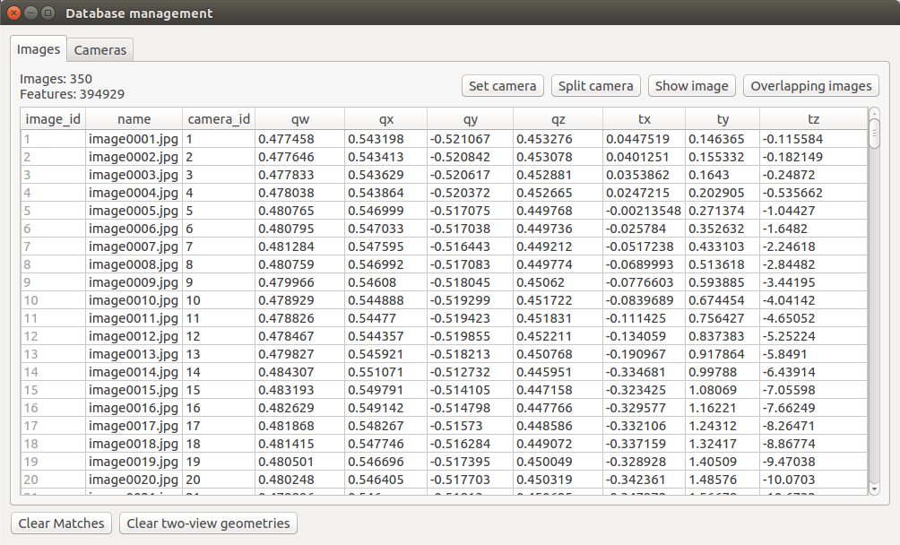Click qy value -0.519299

470,300
